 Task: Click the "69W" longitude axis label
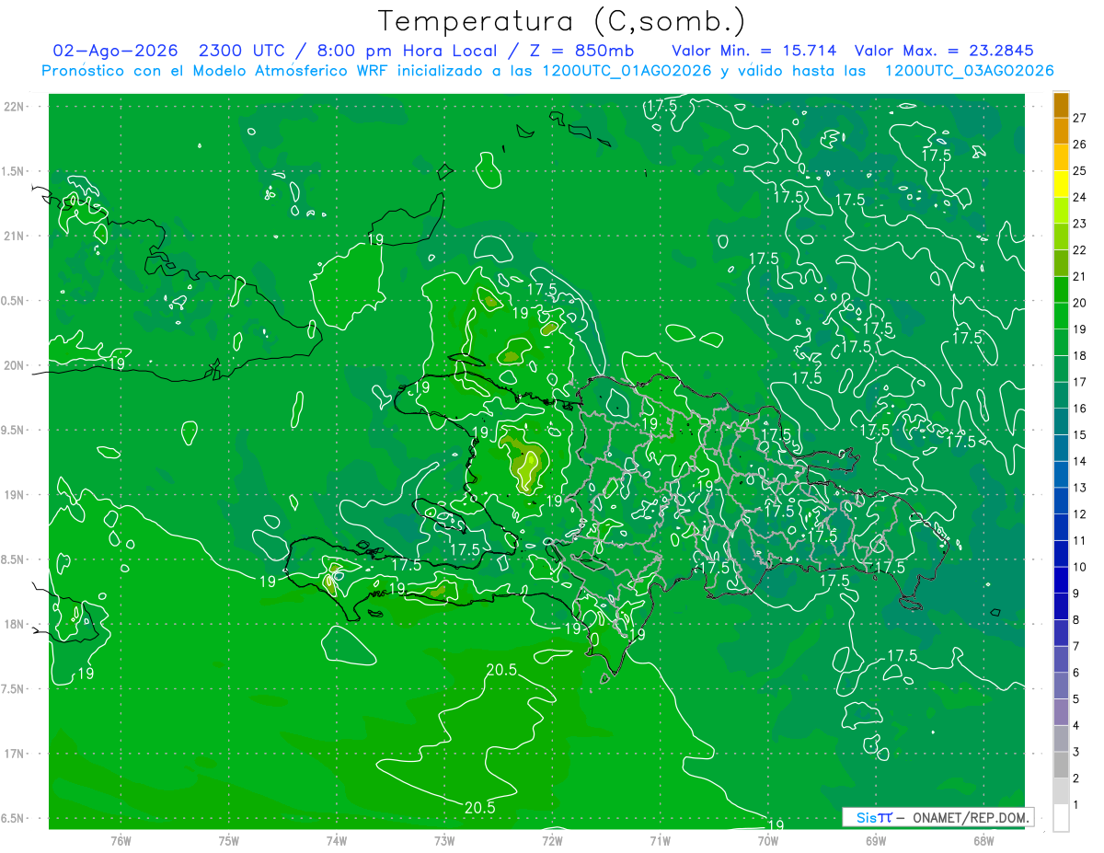coord(876,839)
